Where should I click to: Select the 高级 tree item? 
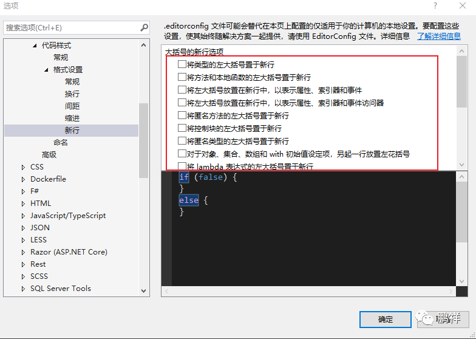[49, 154]
